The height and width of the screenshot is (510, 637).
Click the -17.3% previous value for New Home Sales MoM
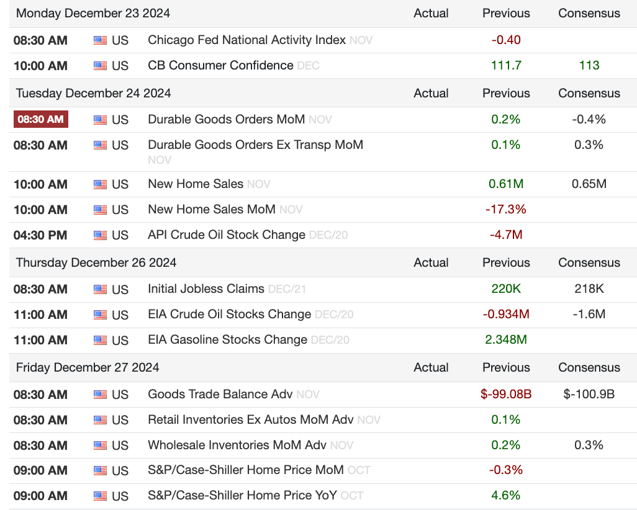pos(506,210)
